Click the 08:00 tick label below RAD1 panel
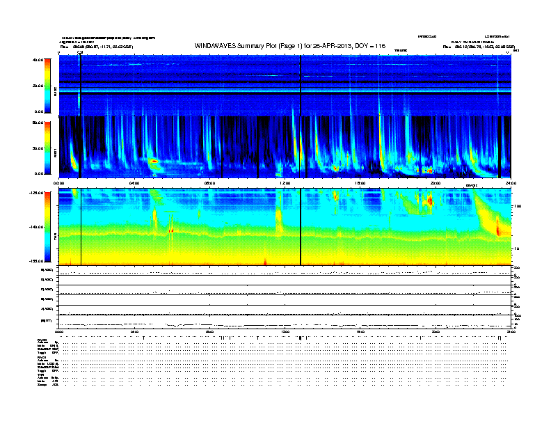The height and width of the screenshot is (426, 551). pyautogui.click(x=209, y=183)
